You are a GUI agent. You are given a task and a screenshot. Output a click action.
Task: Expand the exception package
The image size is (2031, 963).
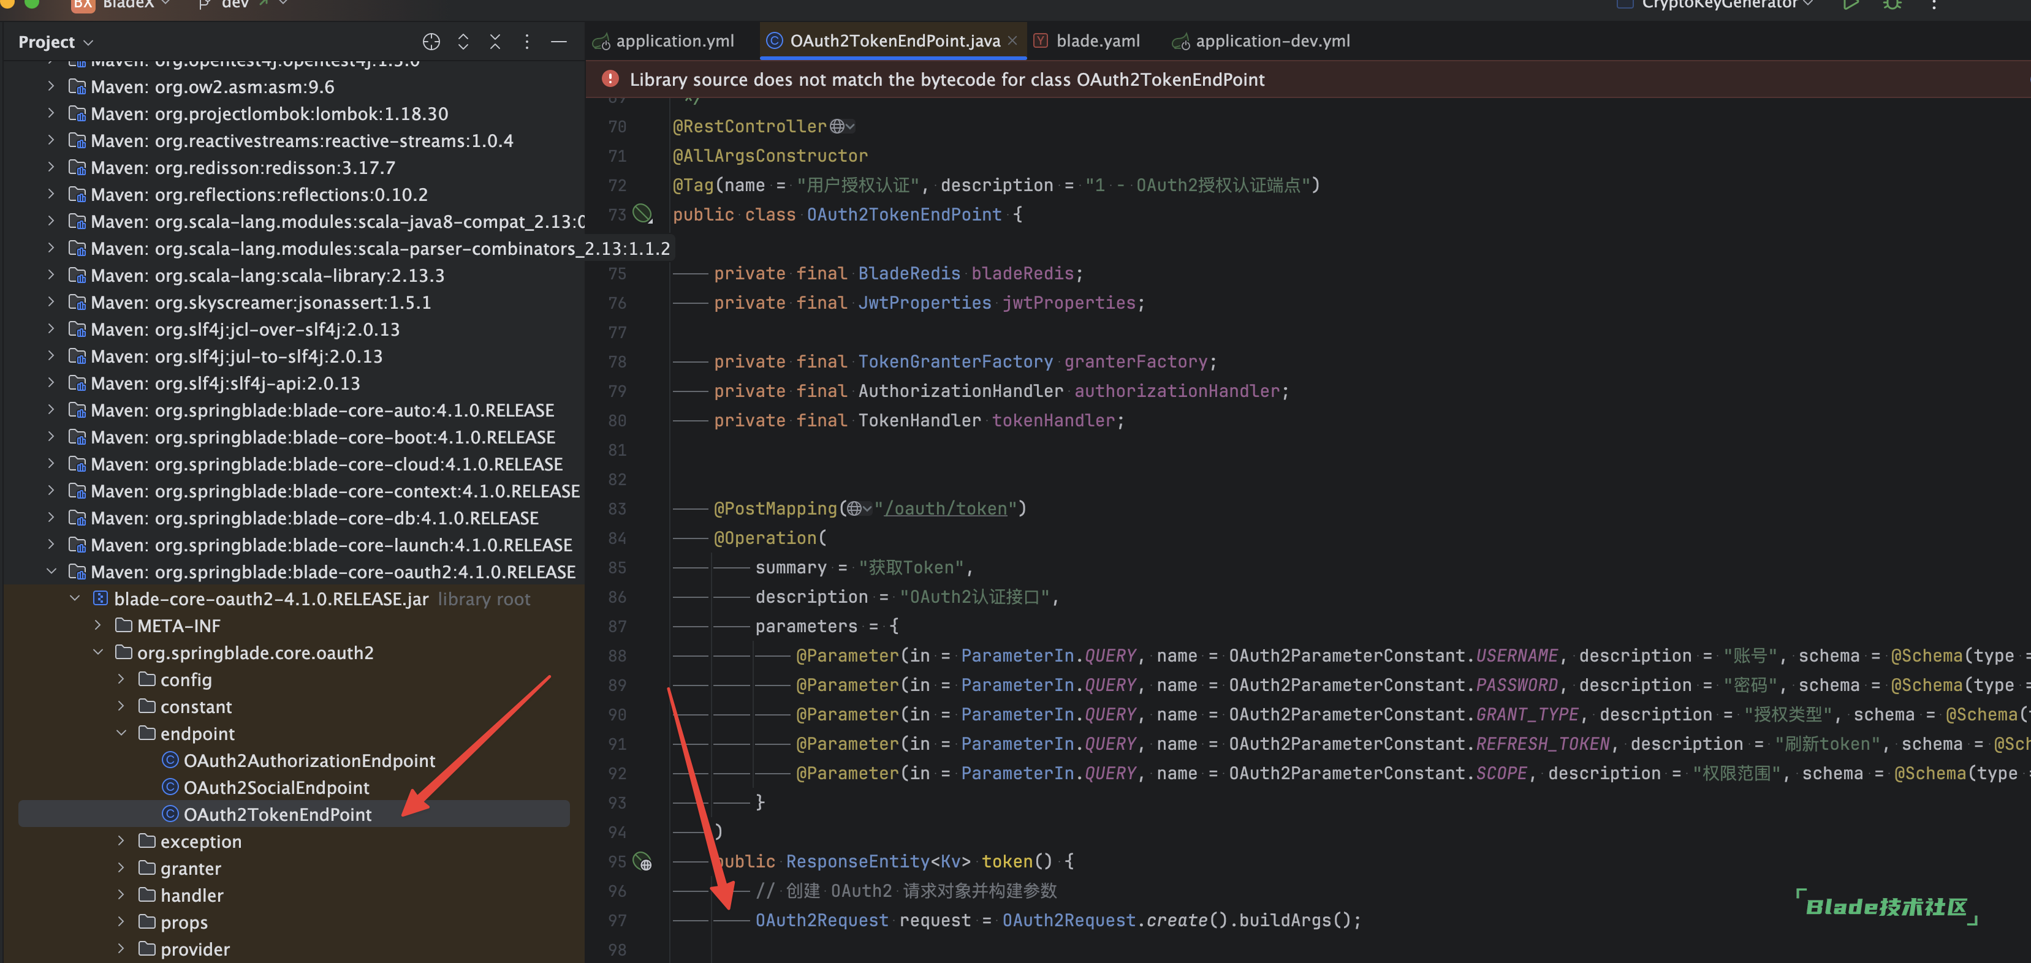coord(121,841)
